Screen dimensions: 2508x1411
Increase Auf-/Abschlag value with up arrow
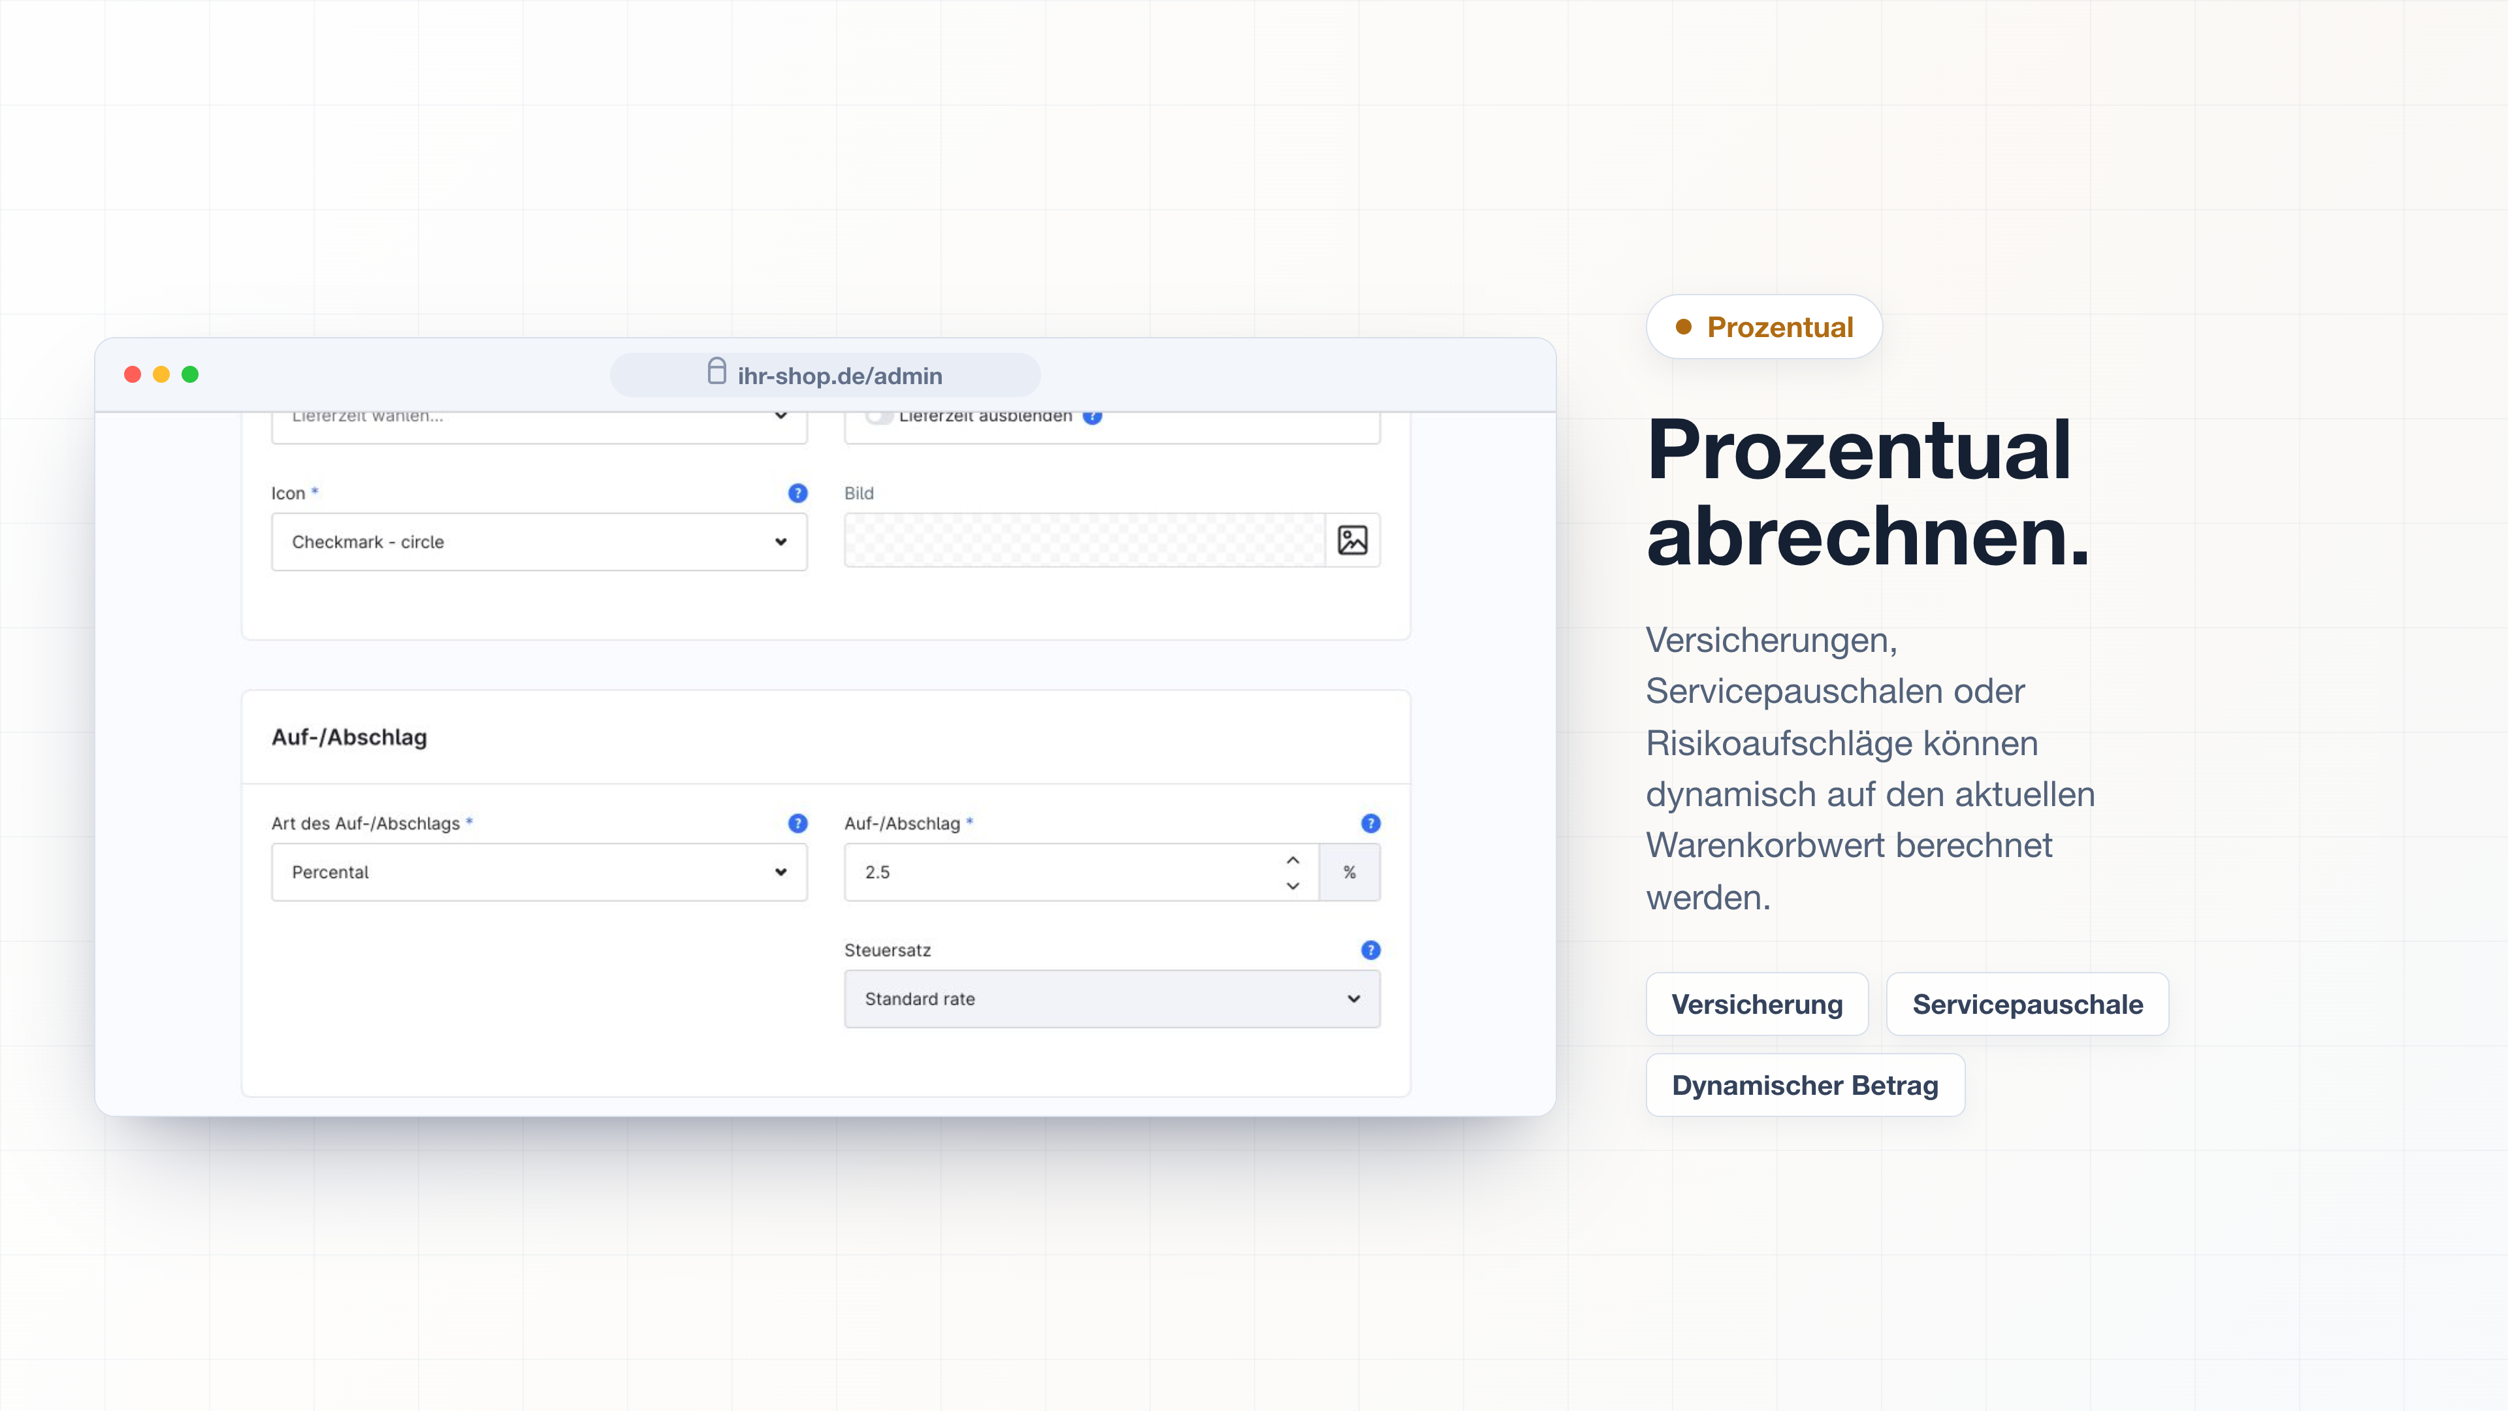tap(1293, 860)
